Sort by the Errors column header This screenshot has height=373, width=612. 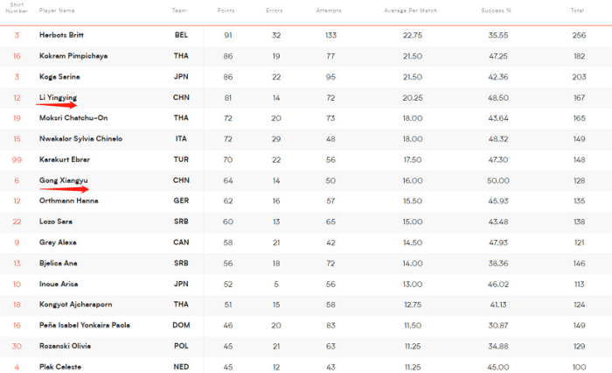tap(275, 10)
